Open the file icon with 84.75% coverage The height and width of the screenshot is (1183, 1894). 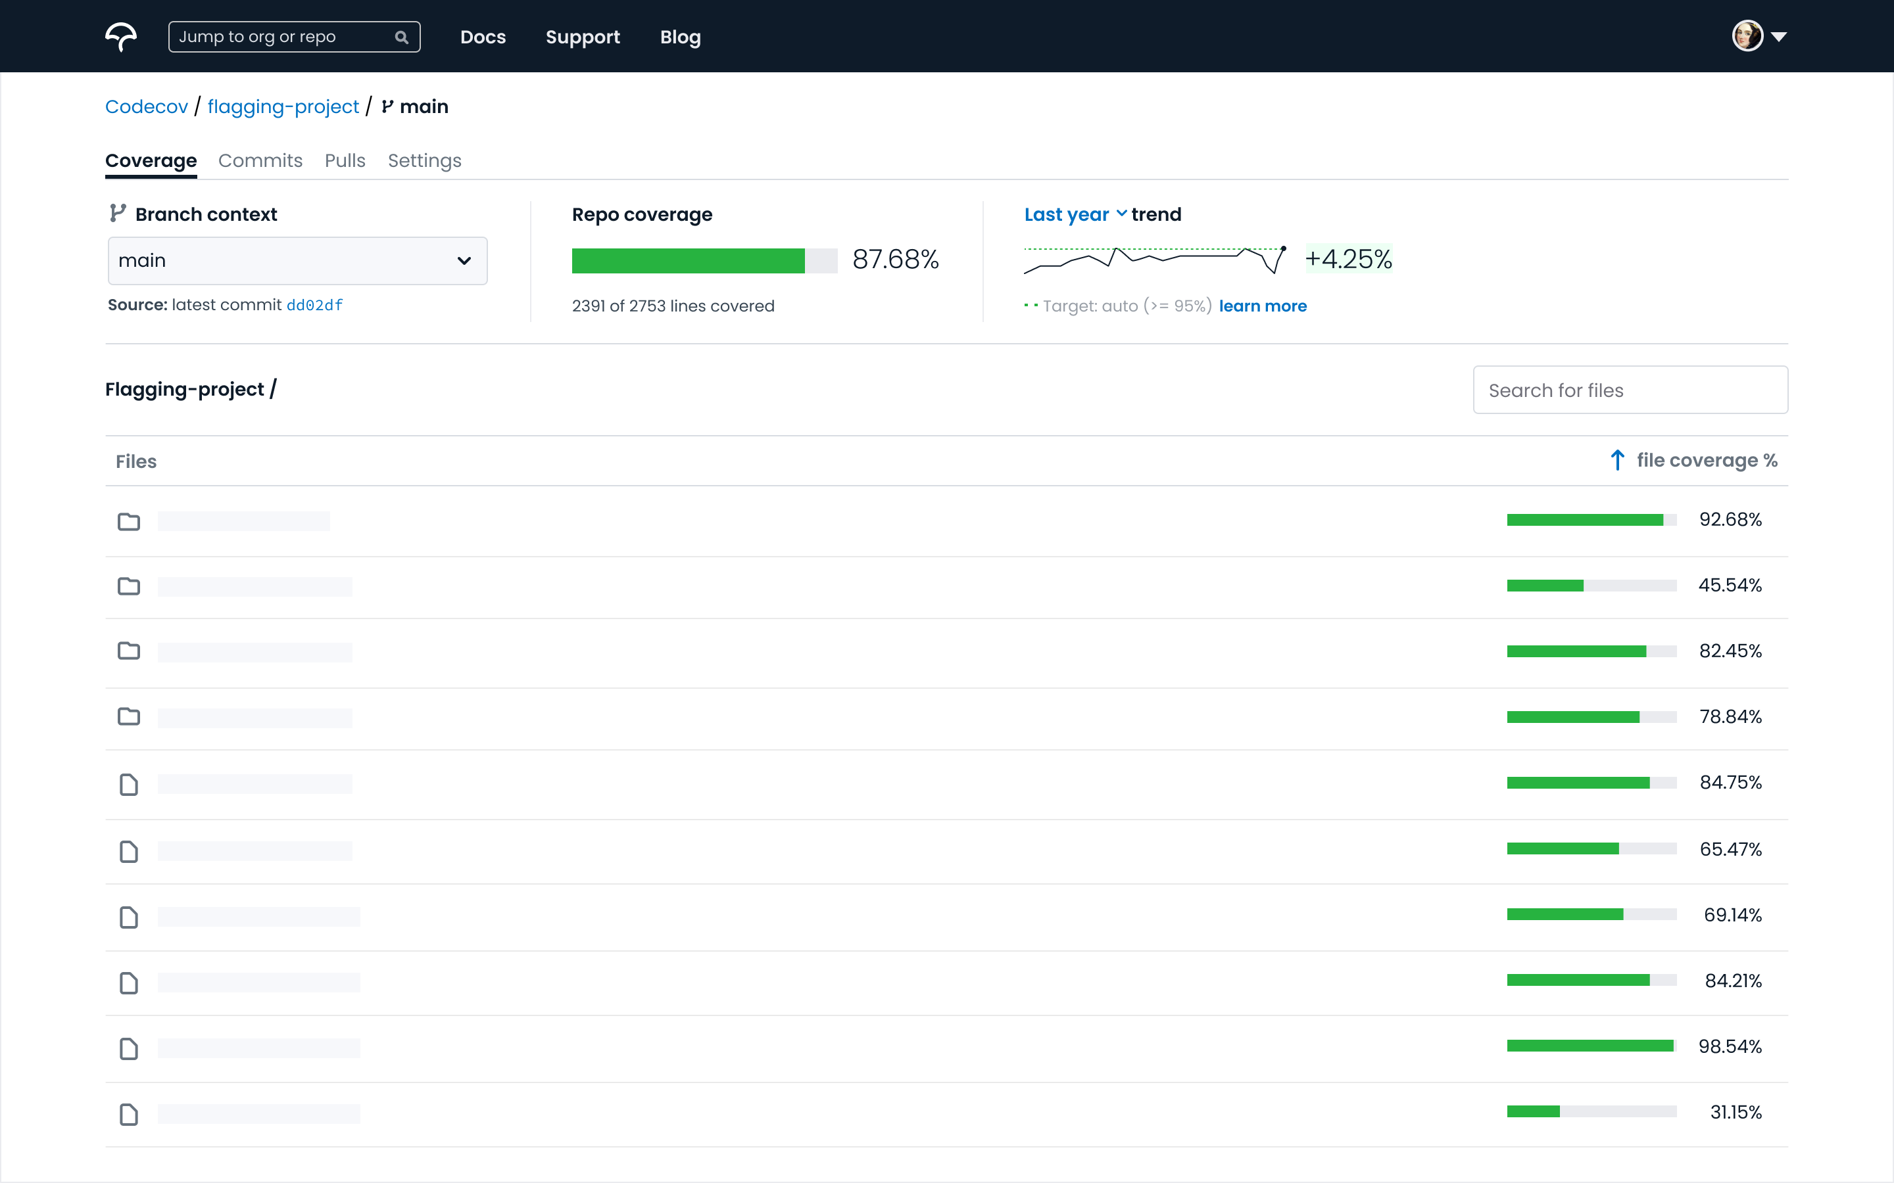tap(128, 784)
